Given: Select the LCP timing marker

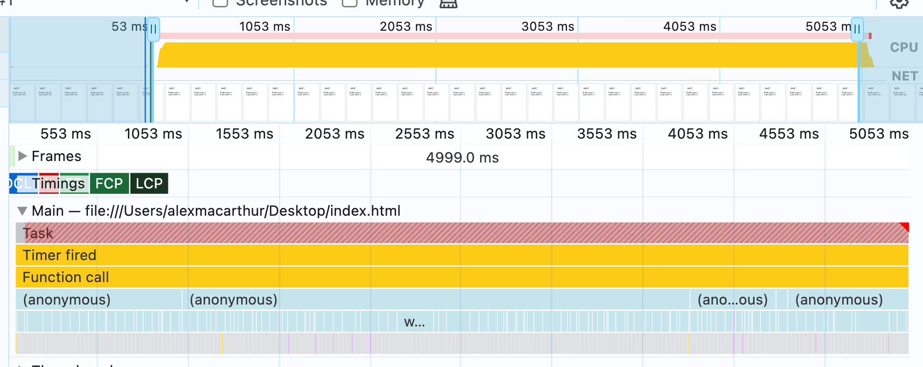Looking at the screenshot, I should click(x=149, y=183).
